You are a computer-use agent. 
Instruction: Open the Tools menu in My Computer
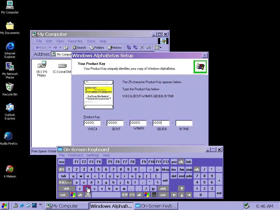tap(91, 41)
